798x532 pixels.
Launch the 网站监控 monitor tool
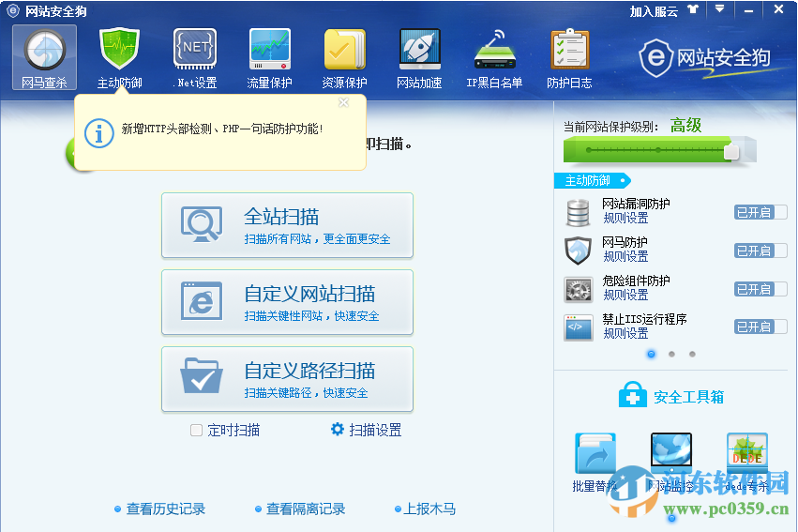[x=670, y=463]
